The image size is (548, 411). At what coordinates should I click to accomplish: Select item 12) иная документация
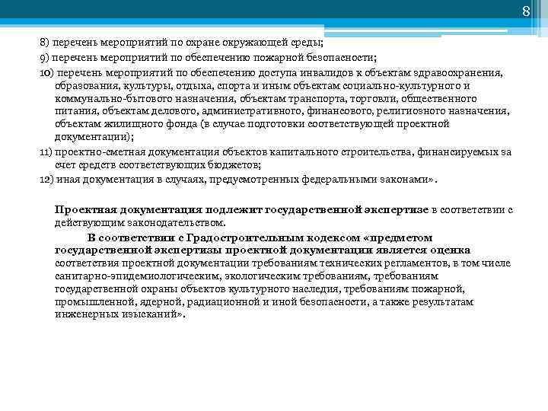point(238,180)
